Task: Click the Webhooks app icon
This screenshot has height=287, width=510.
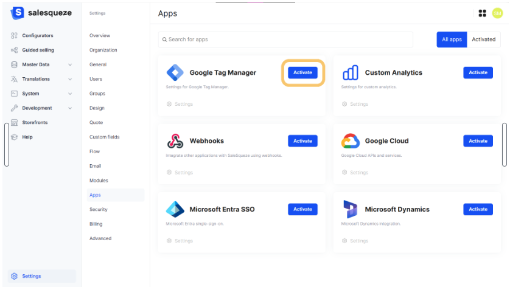Action: pos(175,141)
